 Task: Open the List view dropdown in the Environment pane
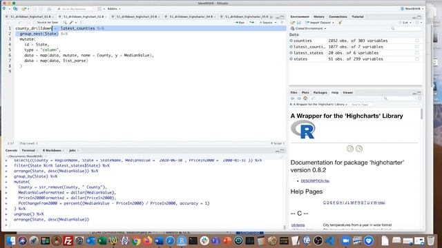coord(405,23)
